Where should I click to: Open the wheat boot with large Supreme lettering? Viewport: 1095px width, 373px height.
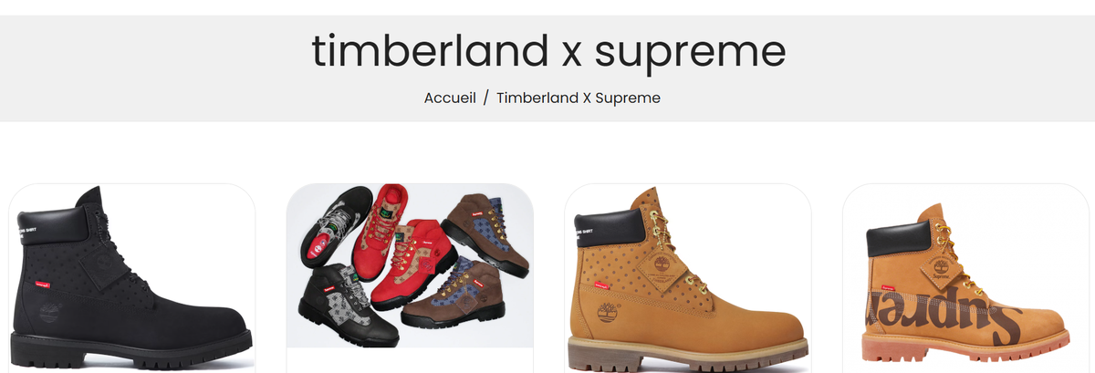(966, 278)
